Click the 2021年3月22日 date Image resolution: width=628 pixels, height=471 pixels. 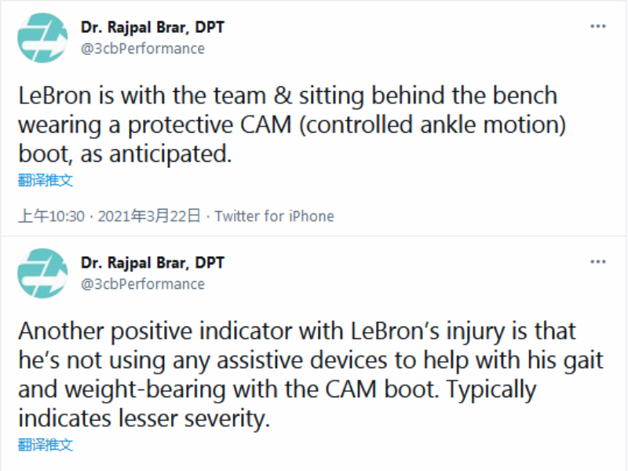149,216
